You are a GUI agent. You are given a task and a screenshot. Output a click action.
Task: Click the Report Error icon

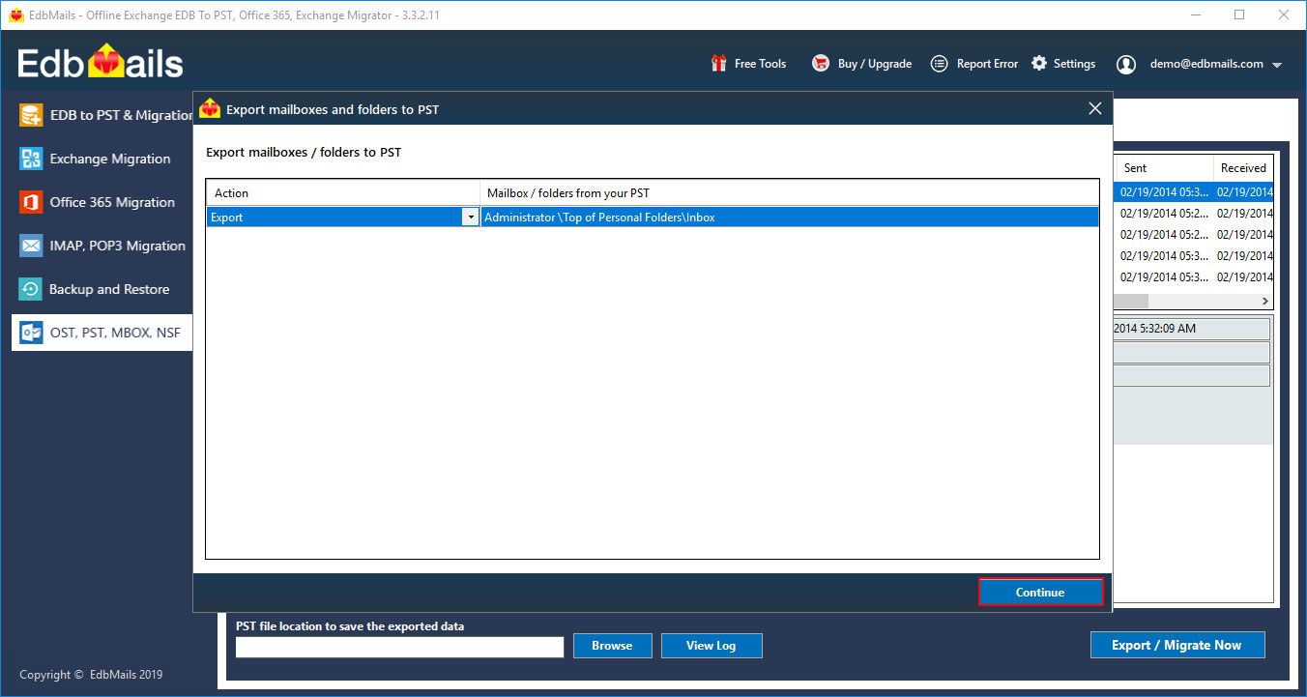(x=939, y=64)
